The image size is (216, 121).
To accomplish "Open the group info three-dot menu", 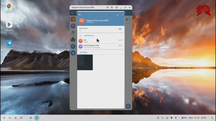I will coord(122,15).
